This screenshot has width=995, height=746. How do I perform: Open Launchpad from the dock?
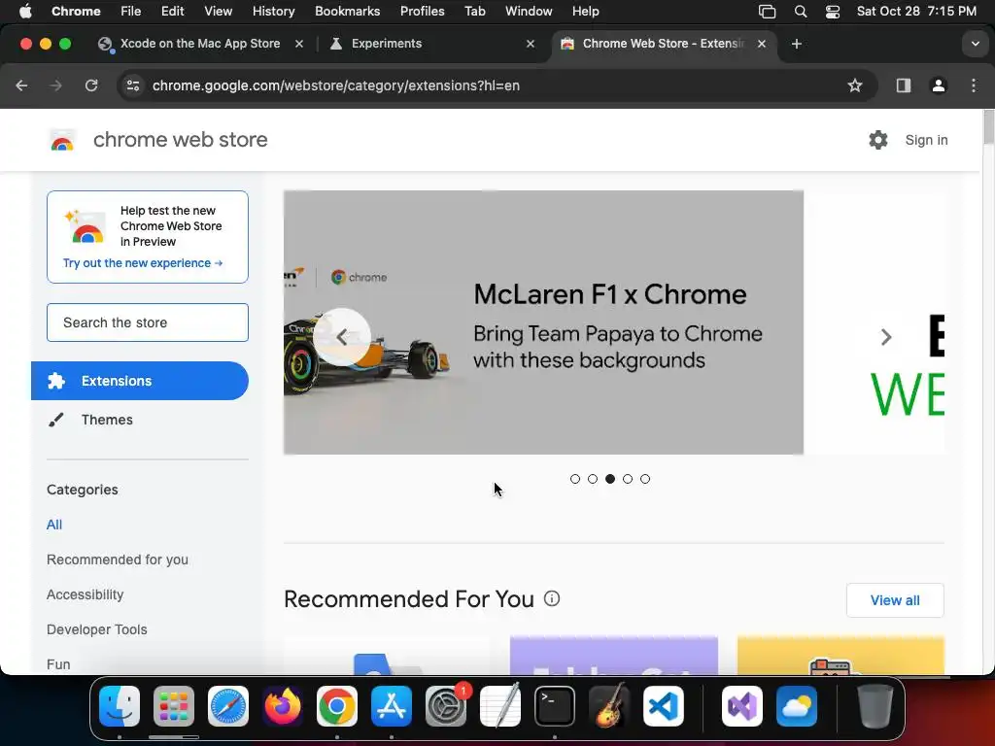pos(174,706)
